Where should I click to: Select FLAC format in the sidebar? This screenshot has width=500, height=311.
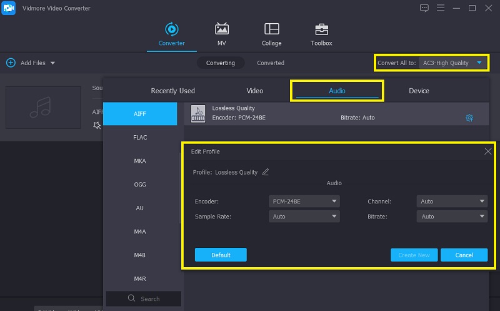pyautogui.click(x=140, y=137)
